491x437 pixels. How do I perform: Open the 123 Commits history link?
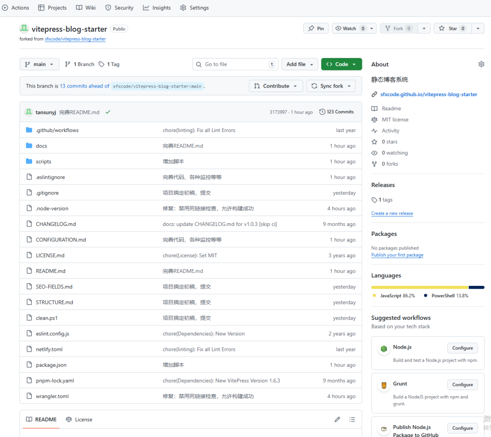(x=336, y=112)
